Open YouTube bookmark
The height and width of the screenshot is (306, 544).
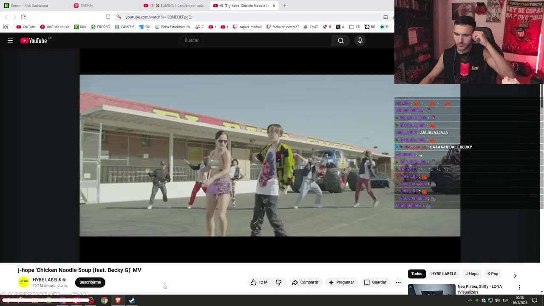click(x=26, y=27)
